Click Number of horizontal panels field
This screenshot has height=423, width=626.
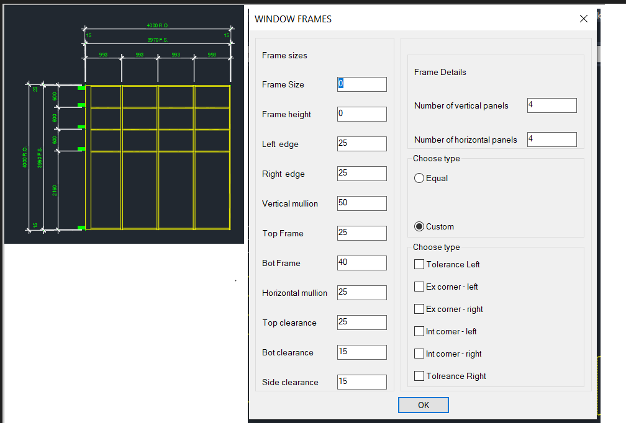pyautogui.click(x=551, y=140)
